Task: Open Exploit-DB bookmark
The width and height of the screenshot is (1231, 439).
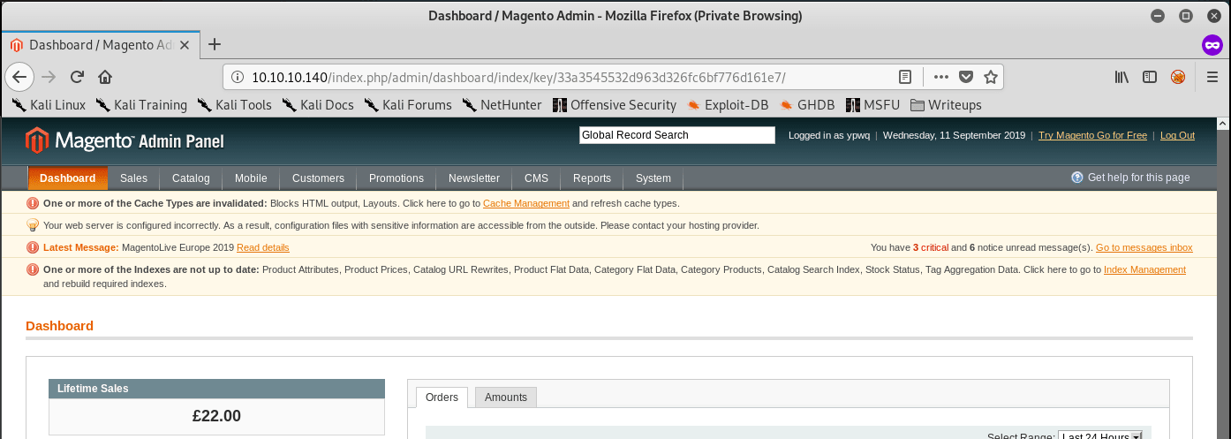Action: [728, 105]
